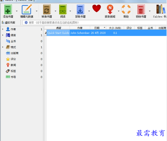Sort by the 大小 (MB) column header
The height and width of the screenshot is (141, 167).
coord(115,28)
